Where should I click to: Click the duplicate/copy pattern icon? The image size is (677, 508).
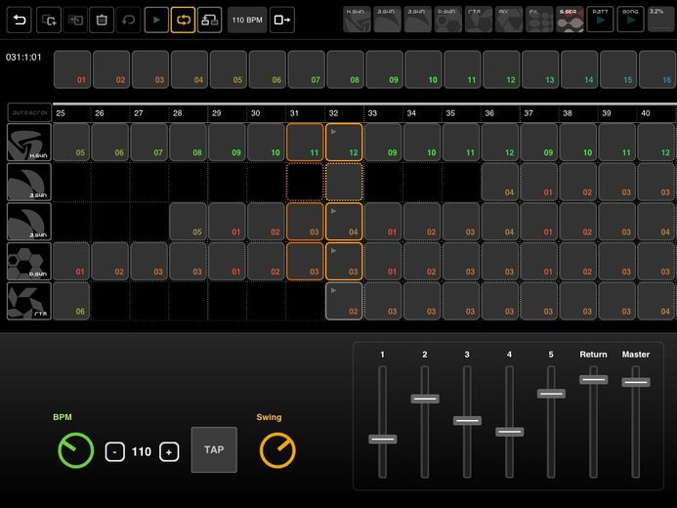[49, 20]
